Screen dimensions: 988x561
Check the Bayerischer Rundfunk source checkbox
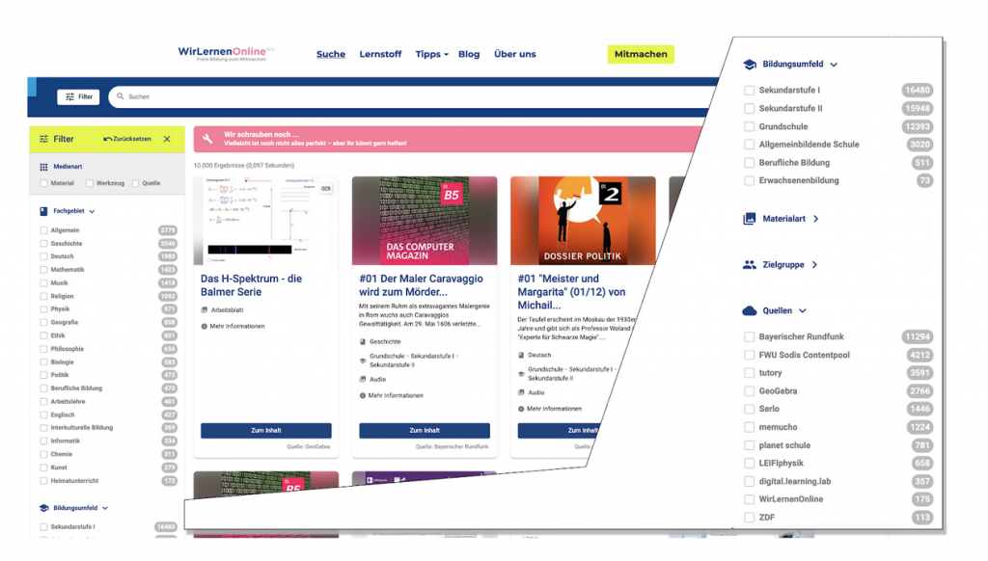tap(750, 337)
